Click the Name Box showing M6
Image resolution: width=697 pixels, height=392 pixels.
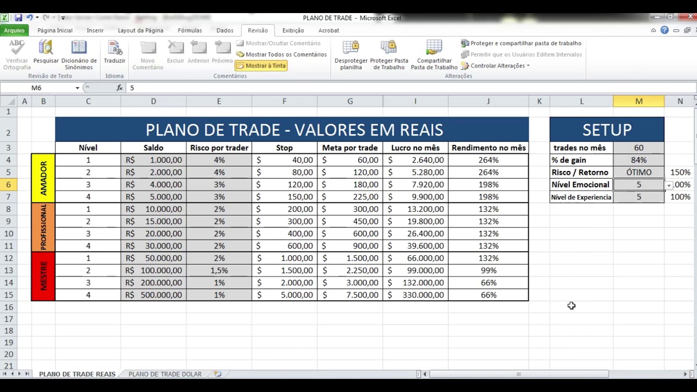point(36,88)
